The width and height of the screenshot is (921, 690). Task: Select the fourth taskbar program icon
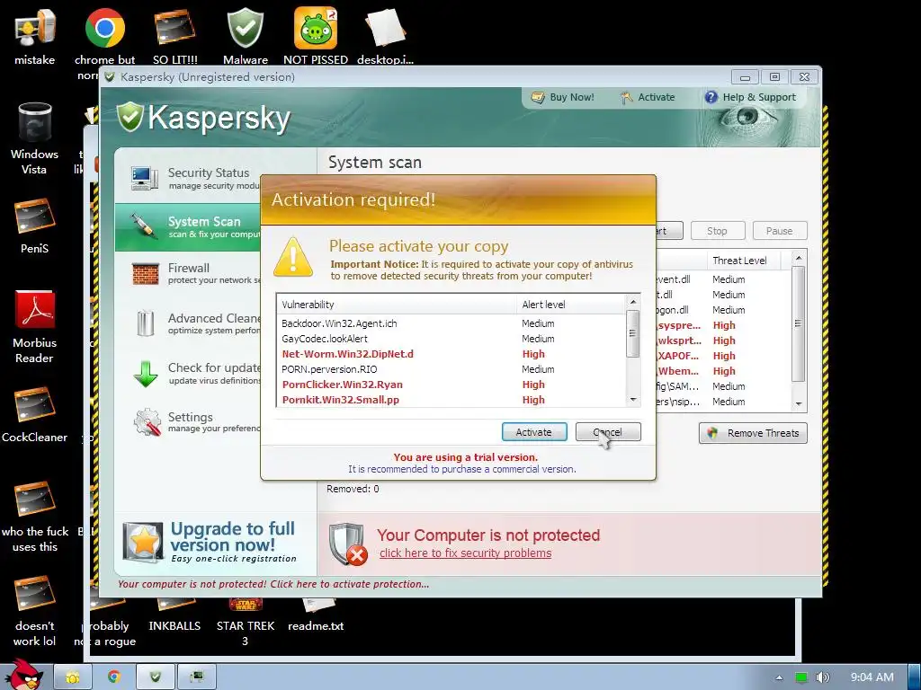tap(196, 677)
